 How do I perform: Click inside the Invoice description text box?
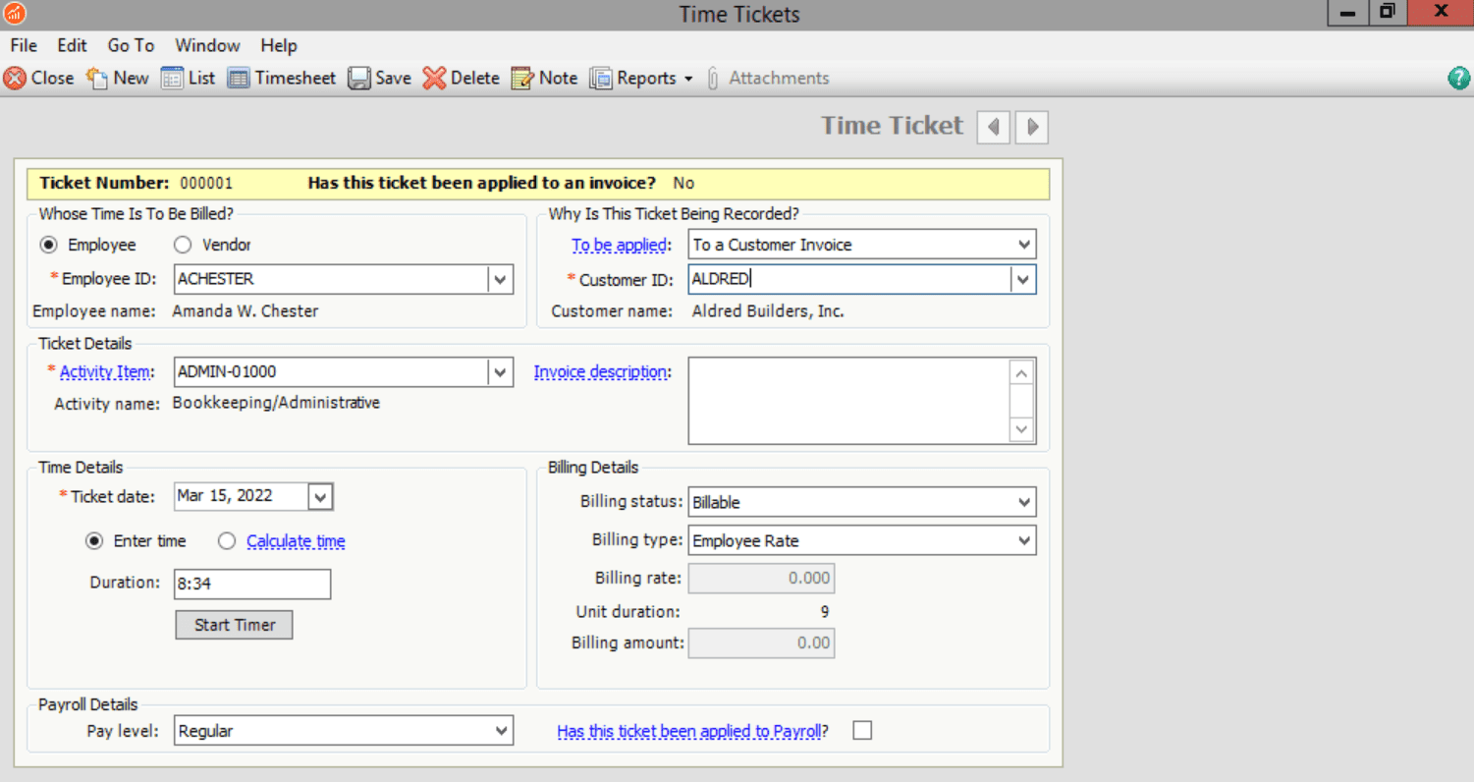coord(849,401)
